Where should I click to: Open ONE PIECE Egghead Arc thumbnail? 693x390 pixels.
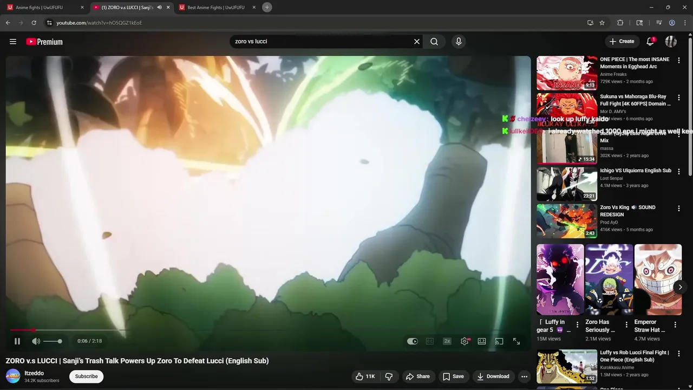[x=567, y=73]
